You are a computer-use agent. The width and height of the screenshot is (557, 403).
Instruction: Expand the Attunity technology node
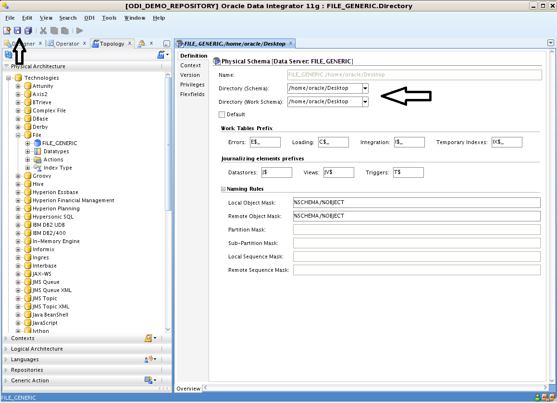pyautogui.click(x=18, y=86)
